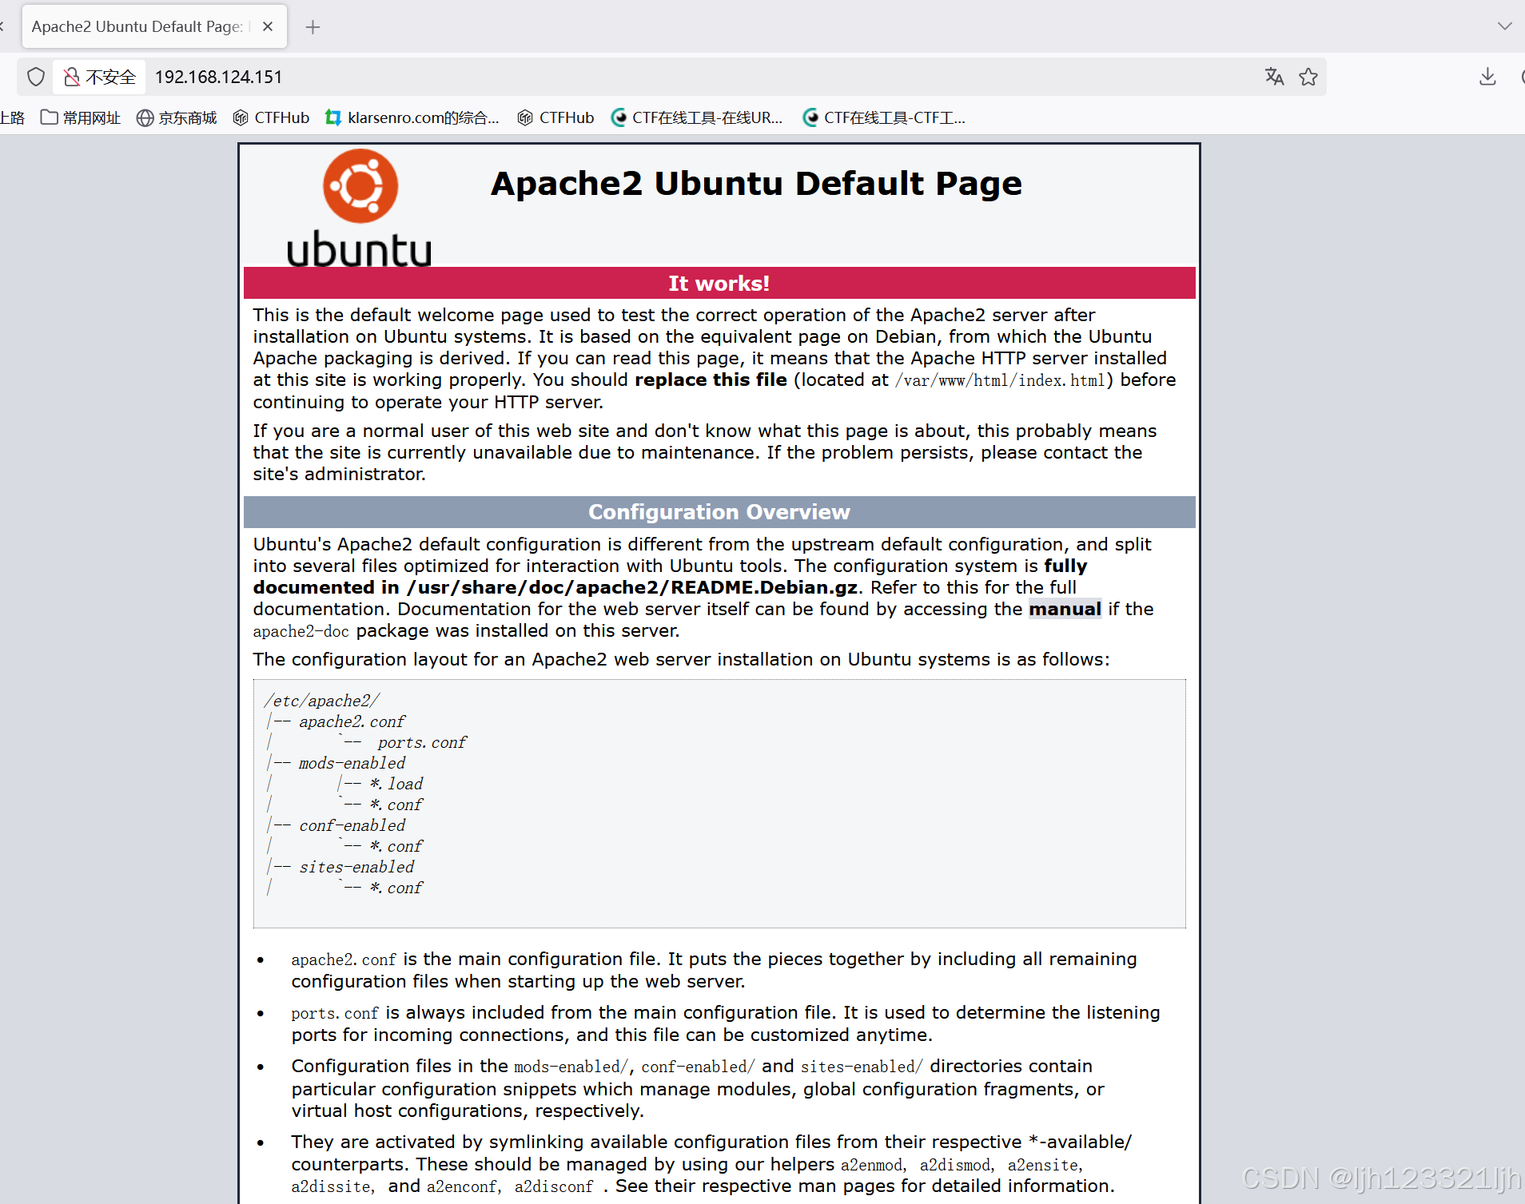1525x1204 pixels.
Task: Open a new browser tab
Action: [x=313, y=27]
